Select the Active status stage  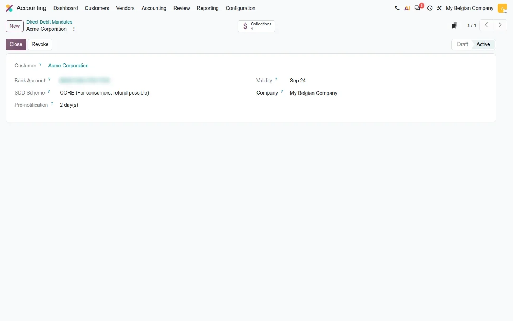[483, 44]
